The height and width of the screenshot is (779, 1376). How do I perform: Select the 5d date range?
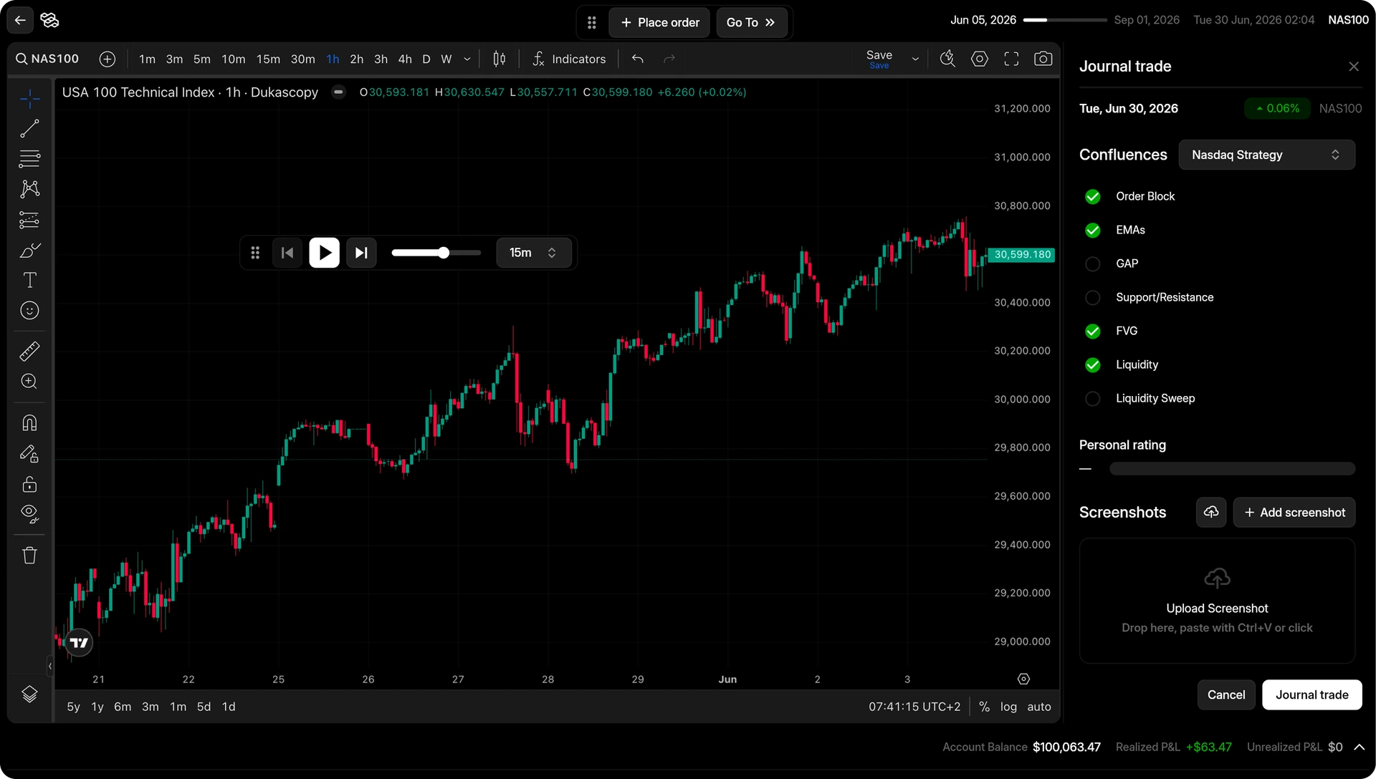click(204, 707)
